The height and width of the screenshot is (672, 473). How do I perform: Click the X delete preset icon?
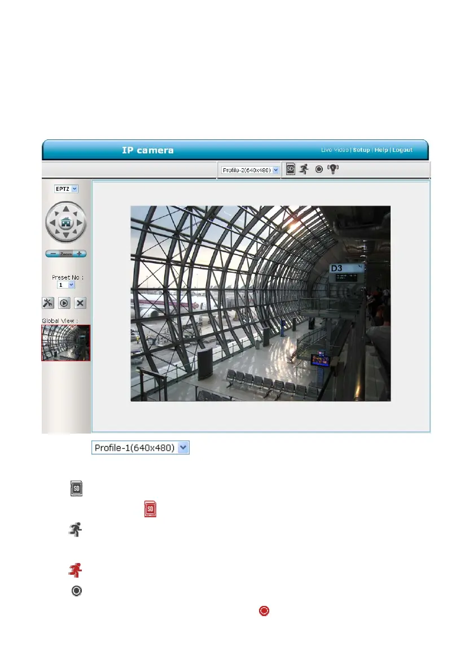point(80,303)
